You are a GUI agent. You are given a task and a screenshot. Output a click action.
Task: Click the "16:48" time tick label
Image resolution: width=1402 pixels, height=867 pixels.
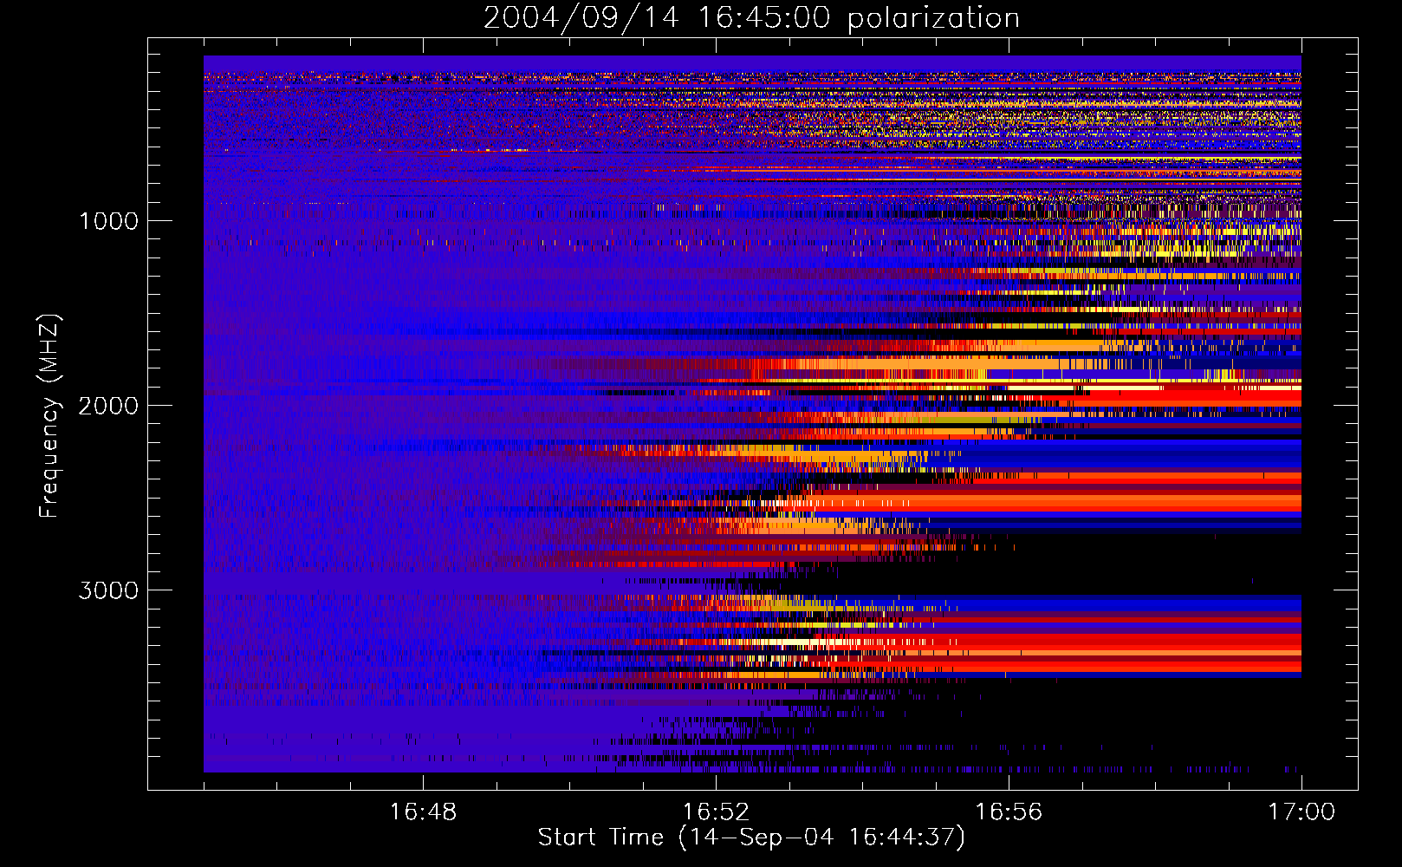[x=423, y=812]
